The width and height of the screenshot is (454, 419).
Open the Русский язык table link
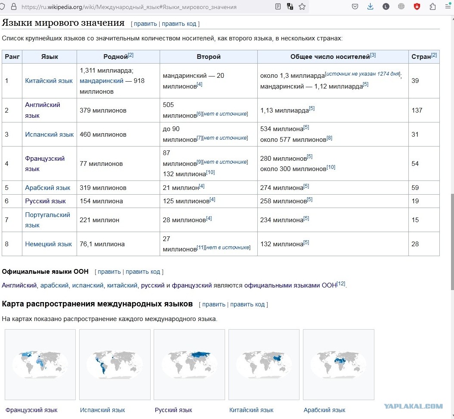[46, 201]
